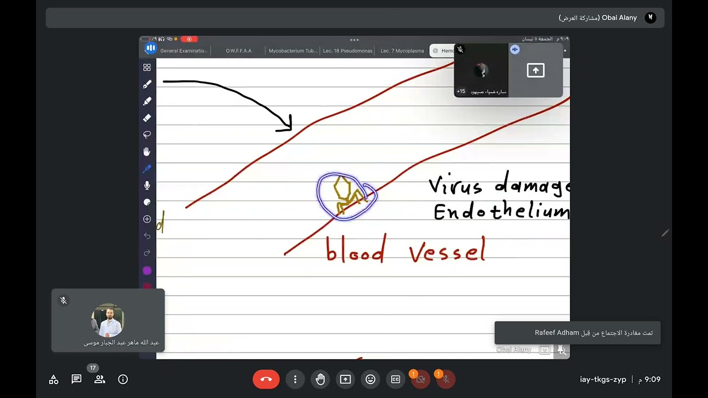Click the muted mic icon on self-view
This screenshot has width=708, height=398.
[64, 301]
